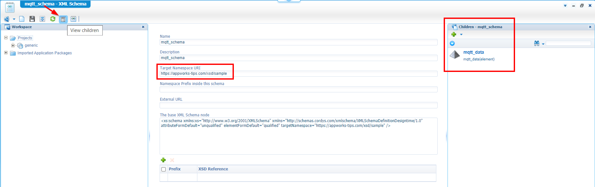Click the Children panel header icon
Image resolution: width=595 pixels, height=187 pixels.
454,27
